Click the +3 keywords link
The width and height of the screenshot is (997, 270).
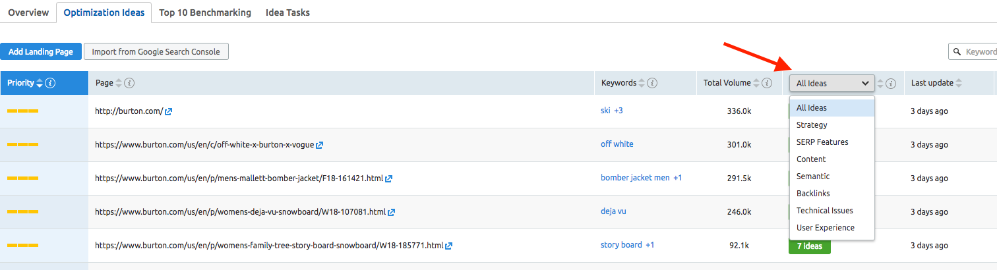(619, 111)
